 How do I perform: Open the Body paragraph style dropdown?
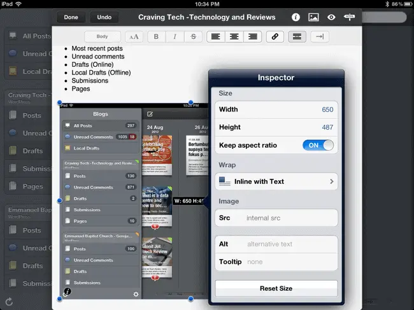pyautogui.click(x=103, y=37)
